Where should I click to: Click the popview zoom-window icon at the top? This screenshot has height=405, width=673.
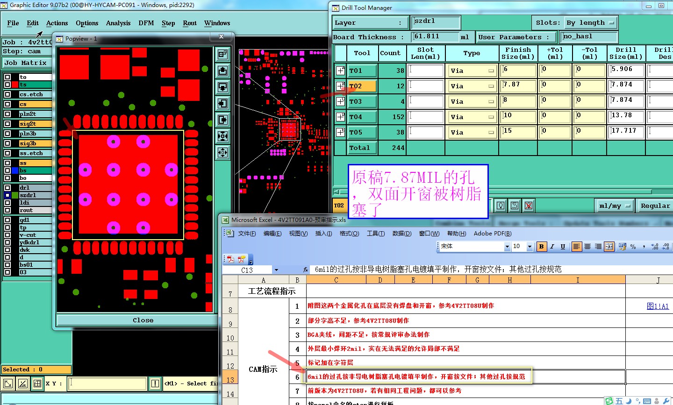pos(223,54)
